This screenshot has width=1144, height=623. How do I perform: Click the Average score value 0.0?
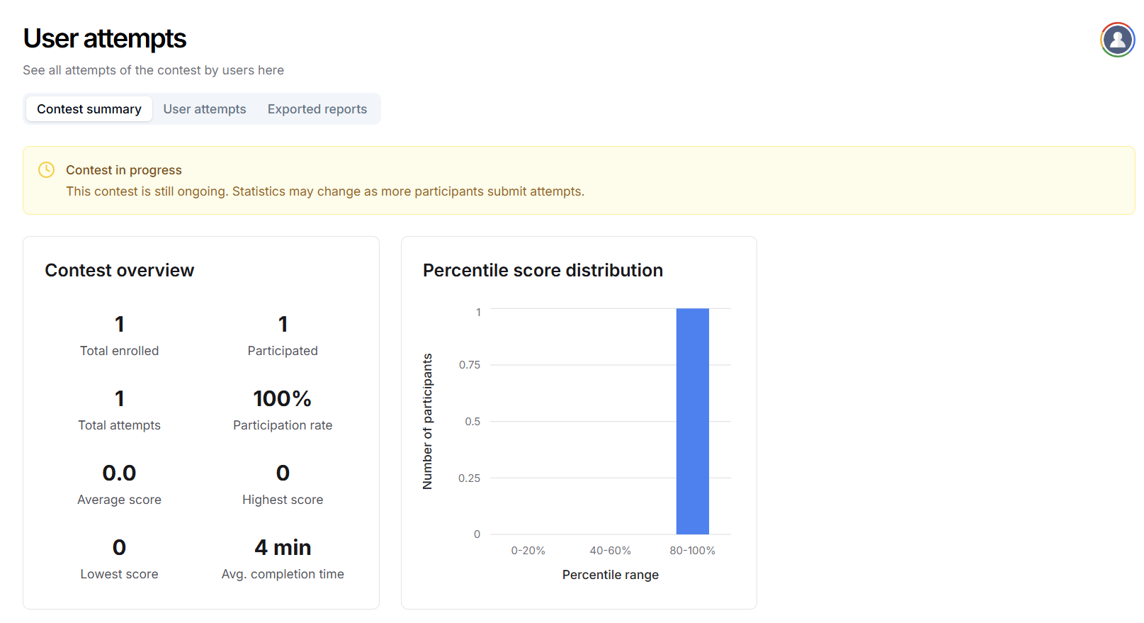[x=119, y=473]
